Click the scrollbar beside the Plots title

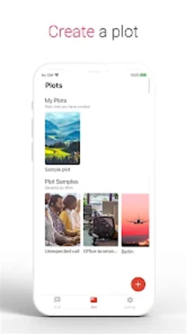[149, 86]
